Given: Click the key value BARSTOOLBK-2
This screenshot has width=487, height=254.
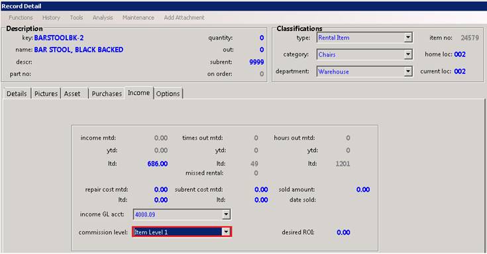Looking at the screenshot, I should coord(59,38).
